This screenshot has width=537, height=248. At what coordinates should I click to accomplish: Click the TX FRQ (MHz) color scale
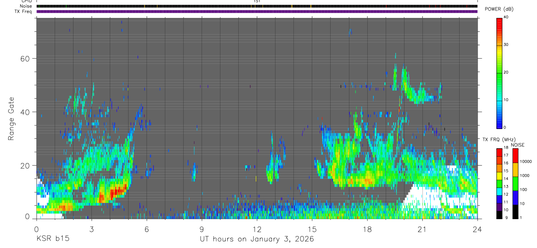(499, 183)
